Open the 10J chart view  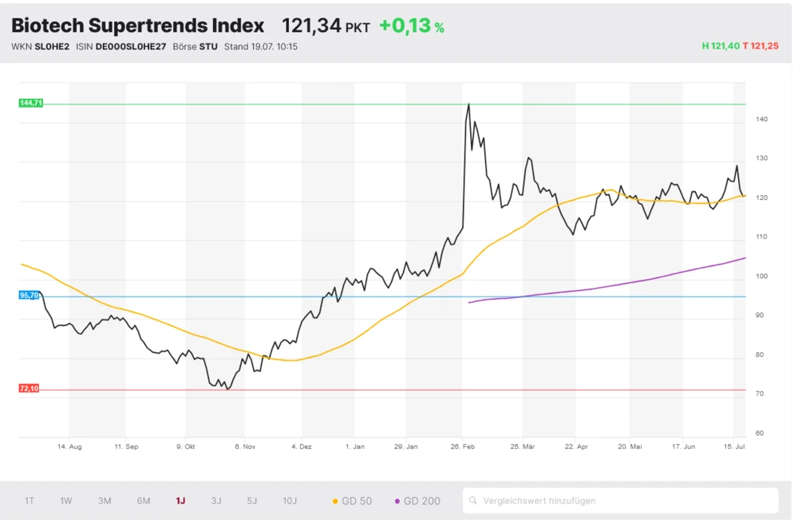pyautogui.click(x=289, y=500)
